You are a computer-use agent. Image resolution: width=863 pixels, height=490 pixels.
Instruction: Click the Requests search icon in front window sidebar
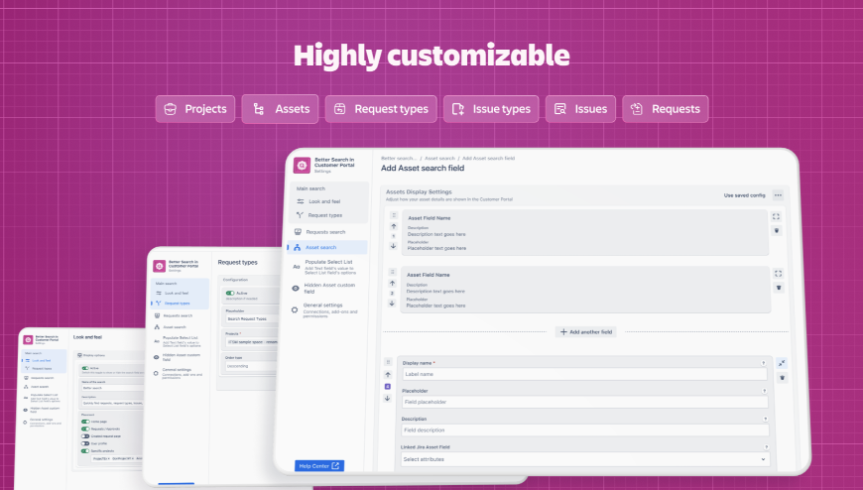point(298,232)
